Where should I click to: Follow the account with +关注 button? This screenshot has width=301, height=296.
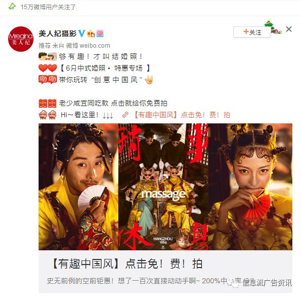point(252,32)
